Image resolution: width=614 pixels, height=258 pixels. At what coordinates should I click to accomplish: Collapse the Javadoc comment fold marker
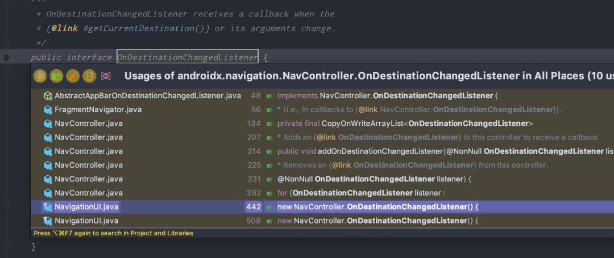pyautogui.click(x=6, y=42)
